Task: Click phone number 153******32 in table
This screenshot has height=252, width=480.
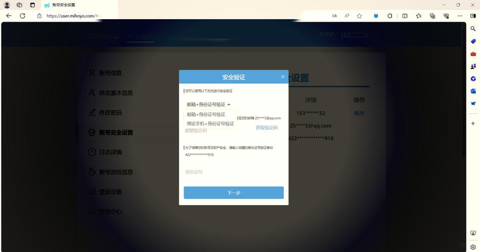Action: point(311,113)
